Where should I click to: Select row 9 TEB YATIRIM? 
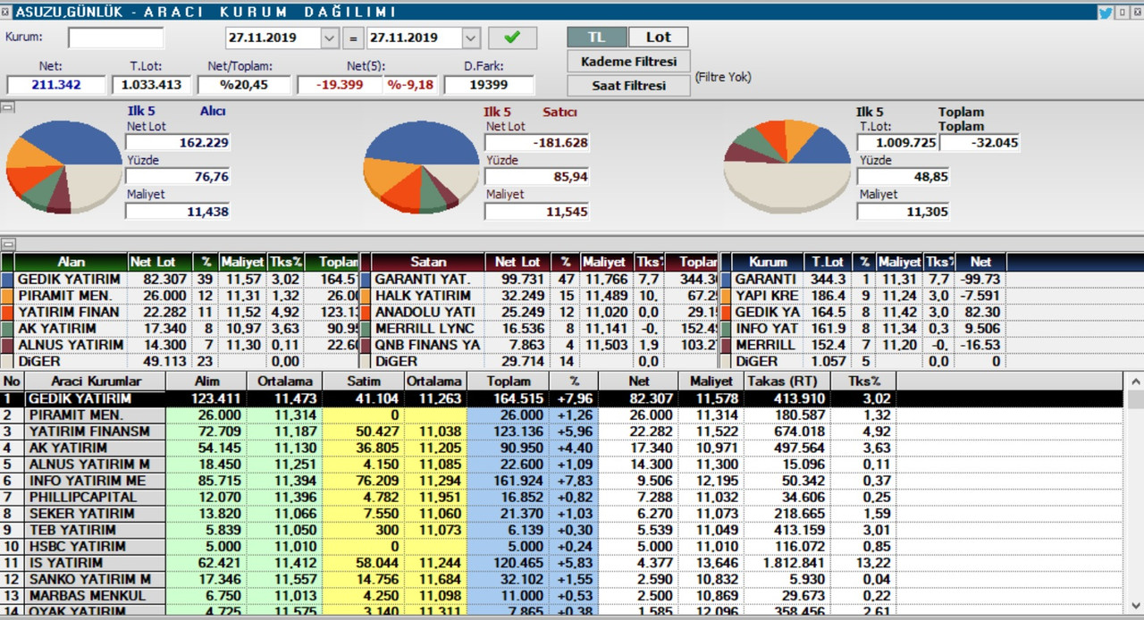point(563,530)
